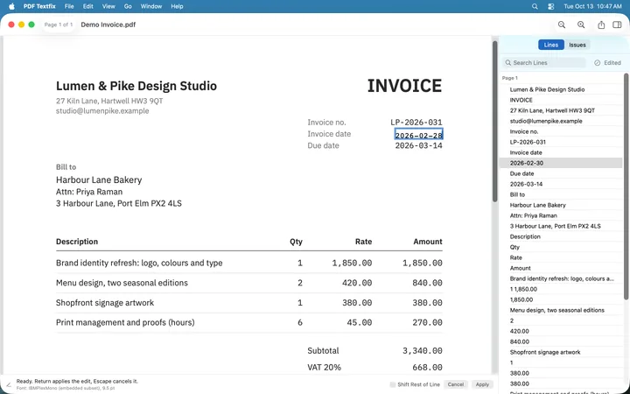
Task: Click the Edited status checkmark icon
Action: click(597, 63)
